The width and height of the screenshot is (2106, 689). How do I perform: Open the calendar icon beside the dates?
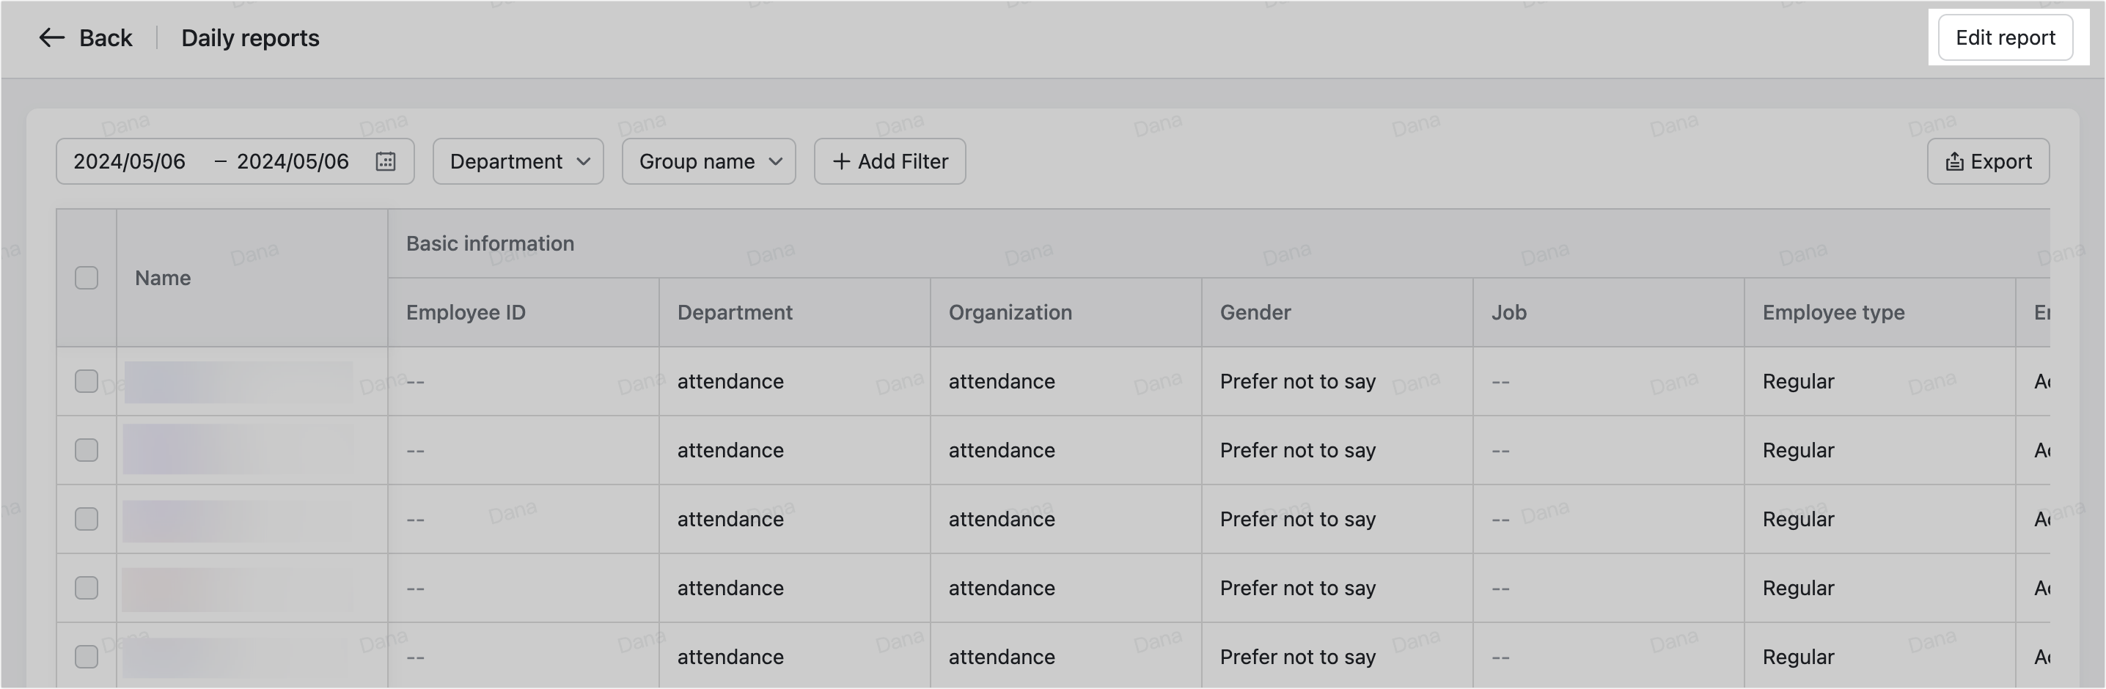[385, 161]
